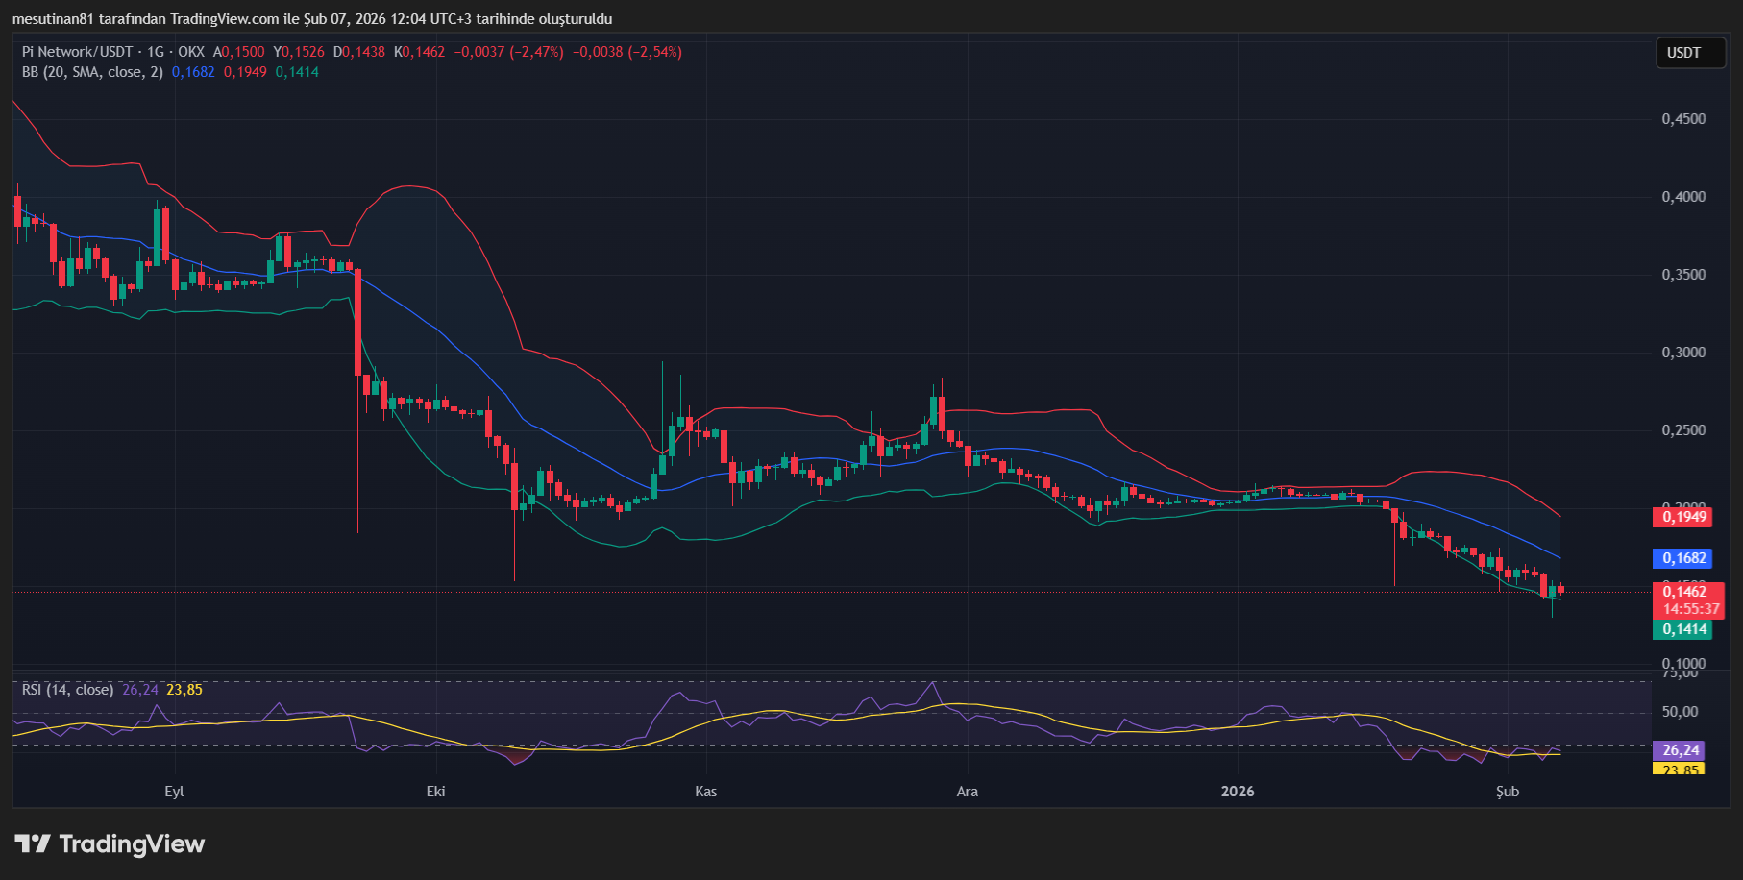Click the red 0,1949 upper band price tag
1743x880 pixels.
click(1684, 517)
